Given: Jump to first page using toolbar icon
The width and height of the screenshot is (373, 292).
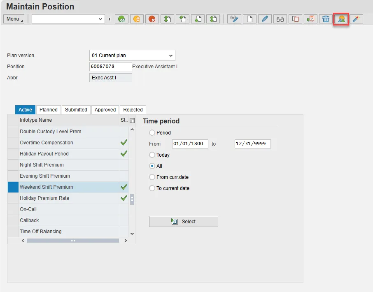Looking at the screenshot, I should [167, 19].
